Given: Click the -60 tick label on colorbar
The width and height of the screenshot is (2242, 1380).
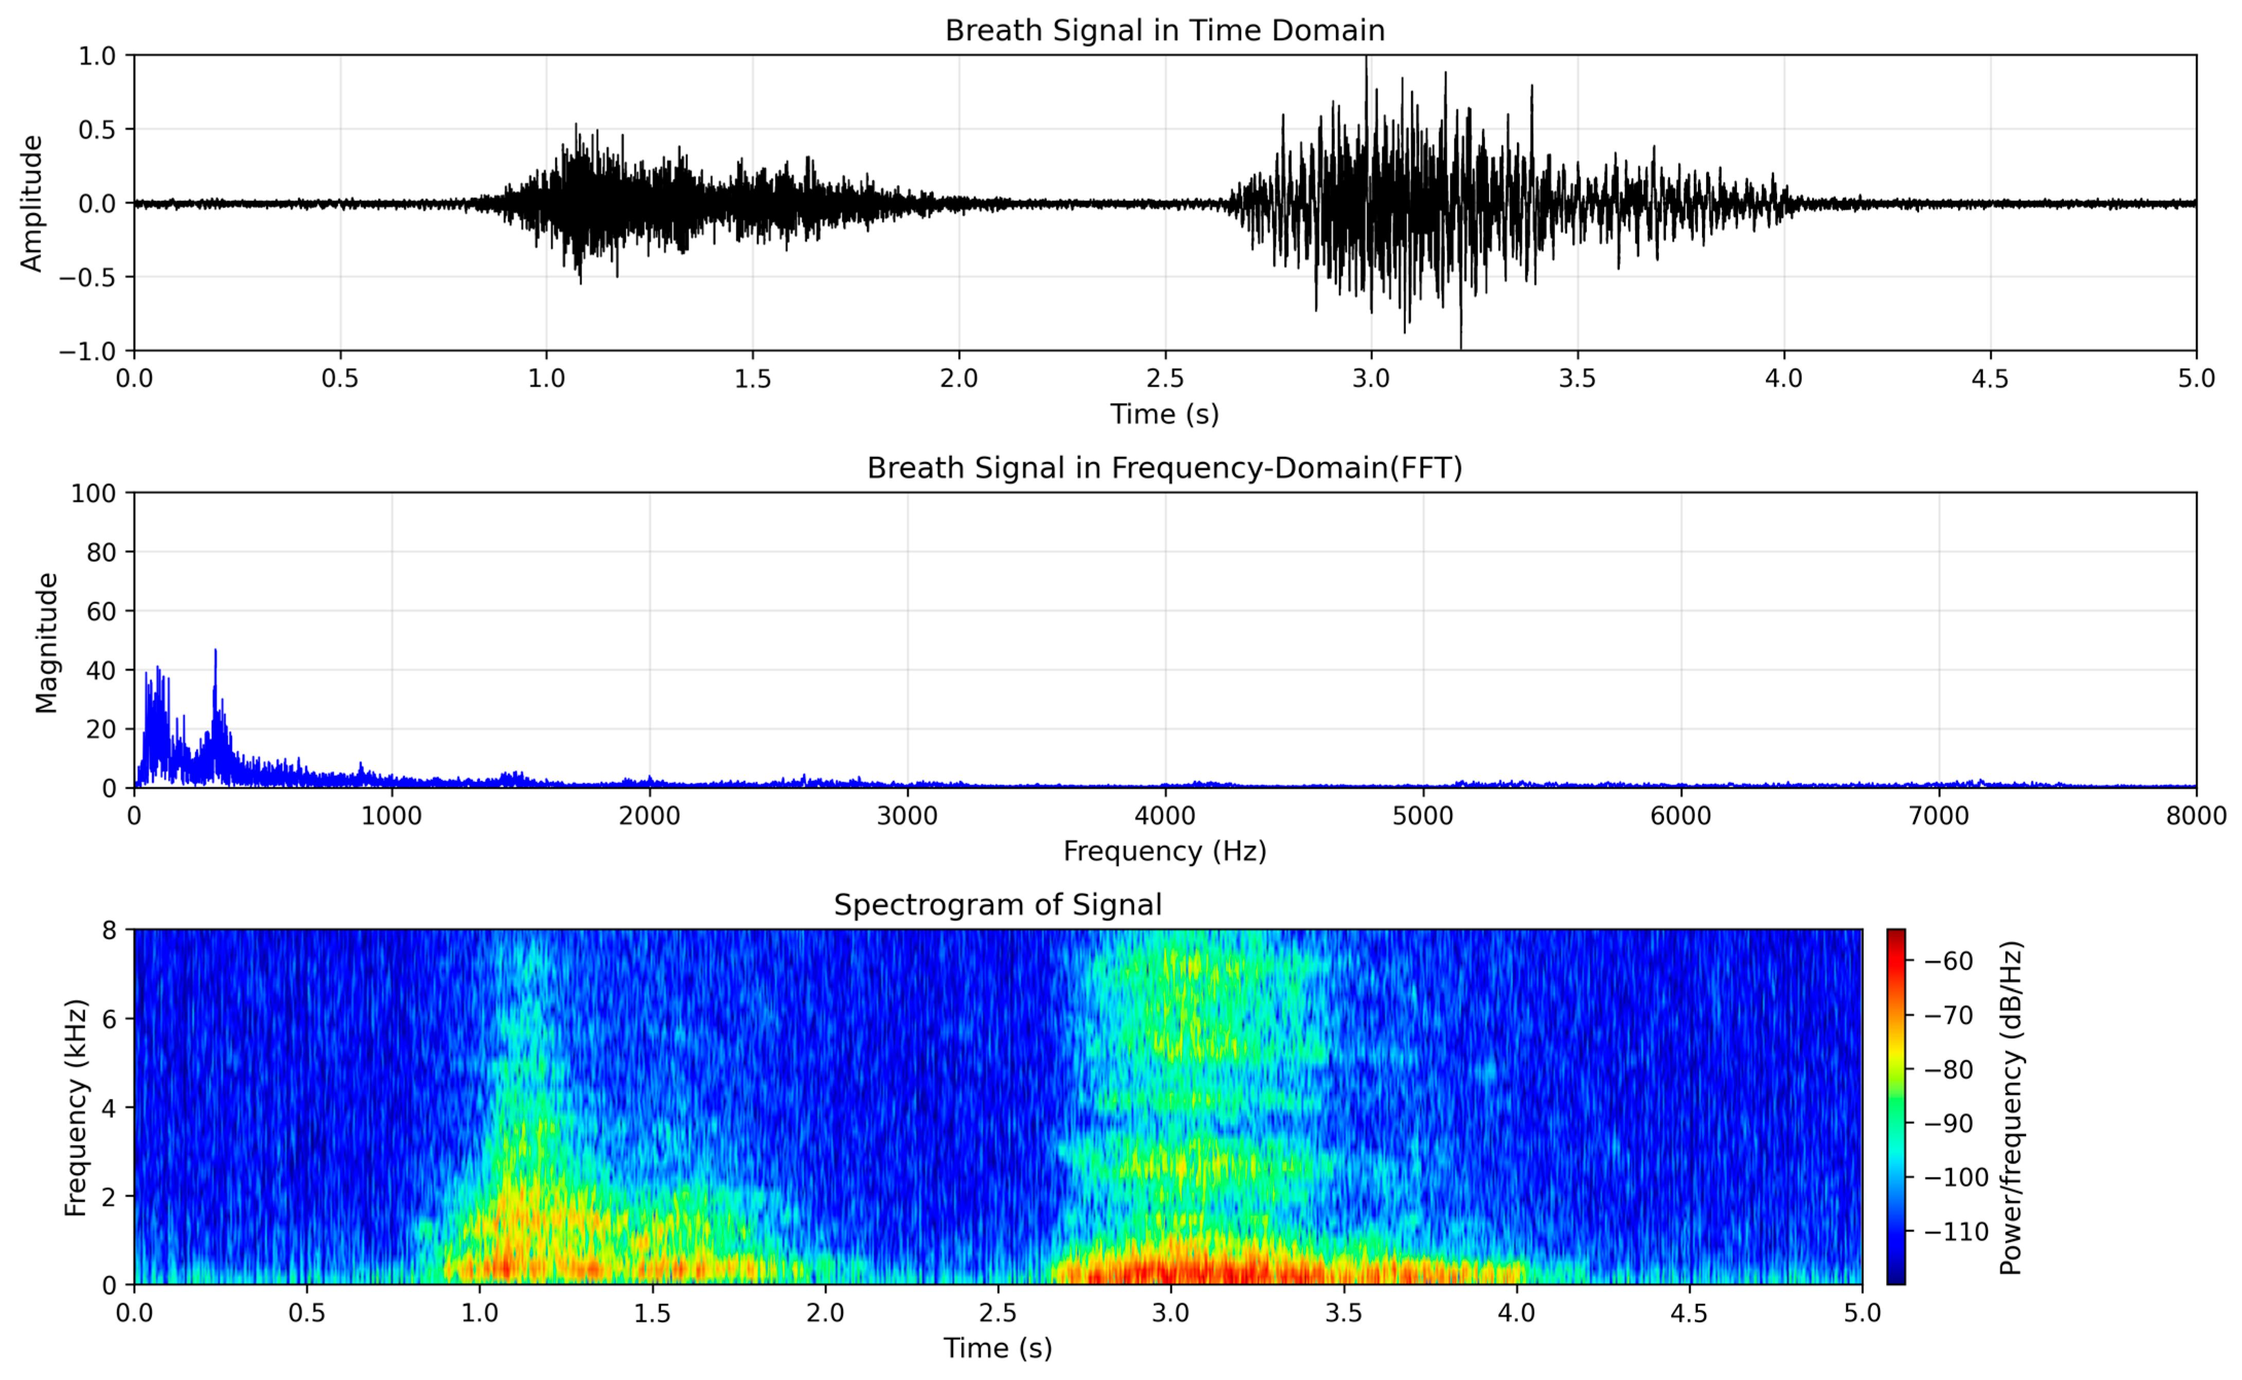Looking at the screenshot, I should click(x=1949, y=961).
